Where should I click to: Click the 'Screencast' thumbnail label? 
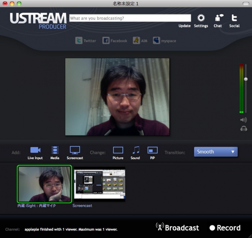(x=82, y=206)
